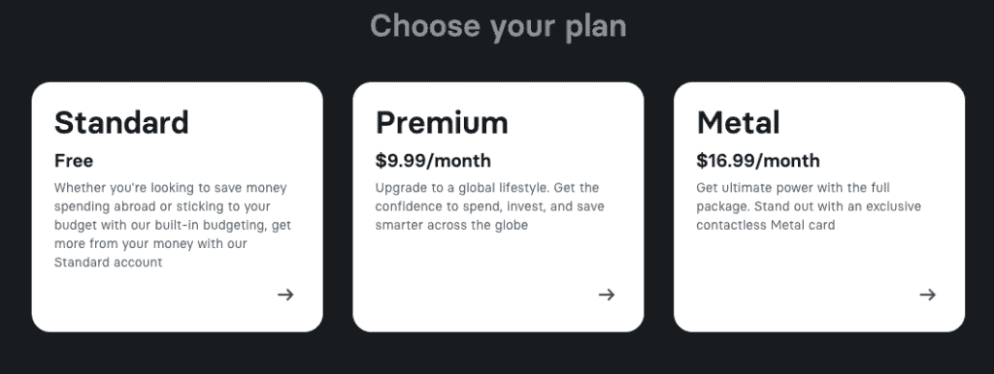Click the 'contactless Metal card' text line

pos(765,225)
